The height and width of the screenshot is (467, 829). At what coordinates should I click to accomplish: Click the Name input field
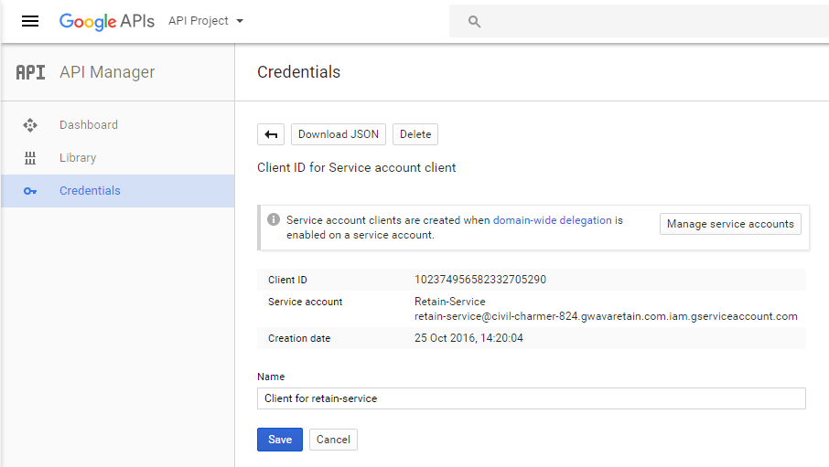[x=531, y=398]
